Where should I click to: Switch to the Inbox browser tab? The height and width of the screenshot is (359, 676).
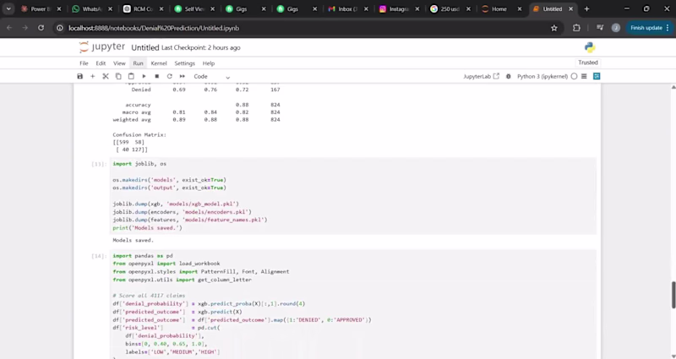[x=346, y=8]
